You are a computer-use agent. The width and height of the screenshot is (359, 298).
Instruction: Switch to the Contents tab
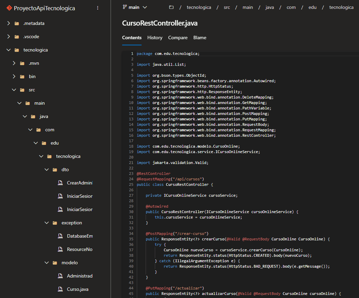132,38
